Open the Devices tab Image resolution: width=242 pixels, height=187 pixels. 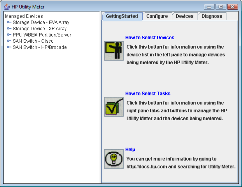(x=184, y=16)
